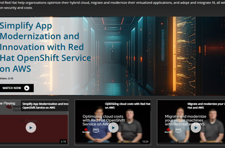Screen dimensions: 225x148
Task: Play the Simplify App Modernization thumbnail video
Action: tap(31, 127)
